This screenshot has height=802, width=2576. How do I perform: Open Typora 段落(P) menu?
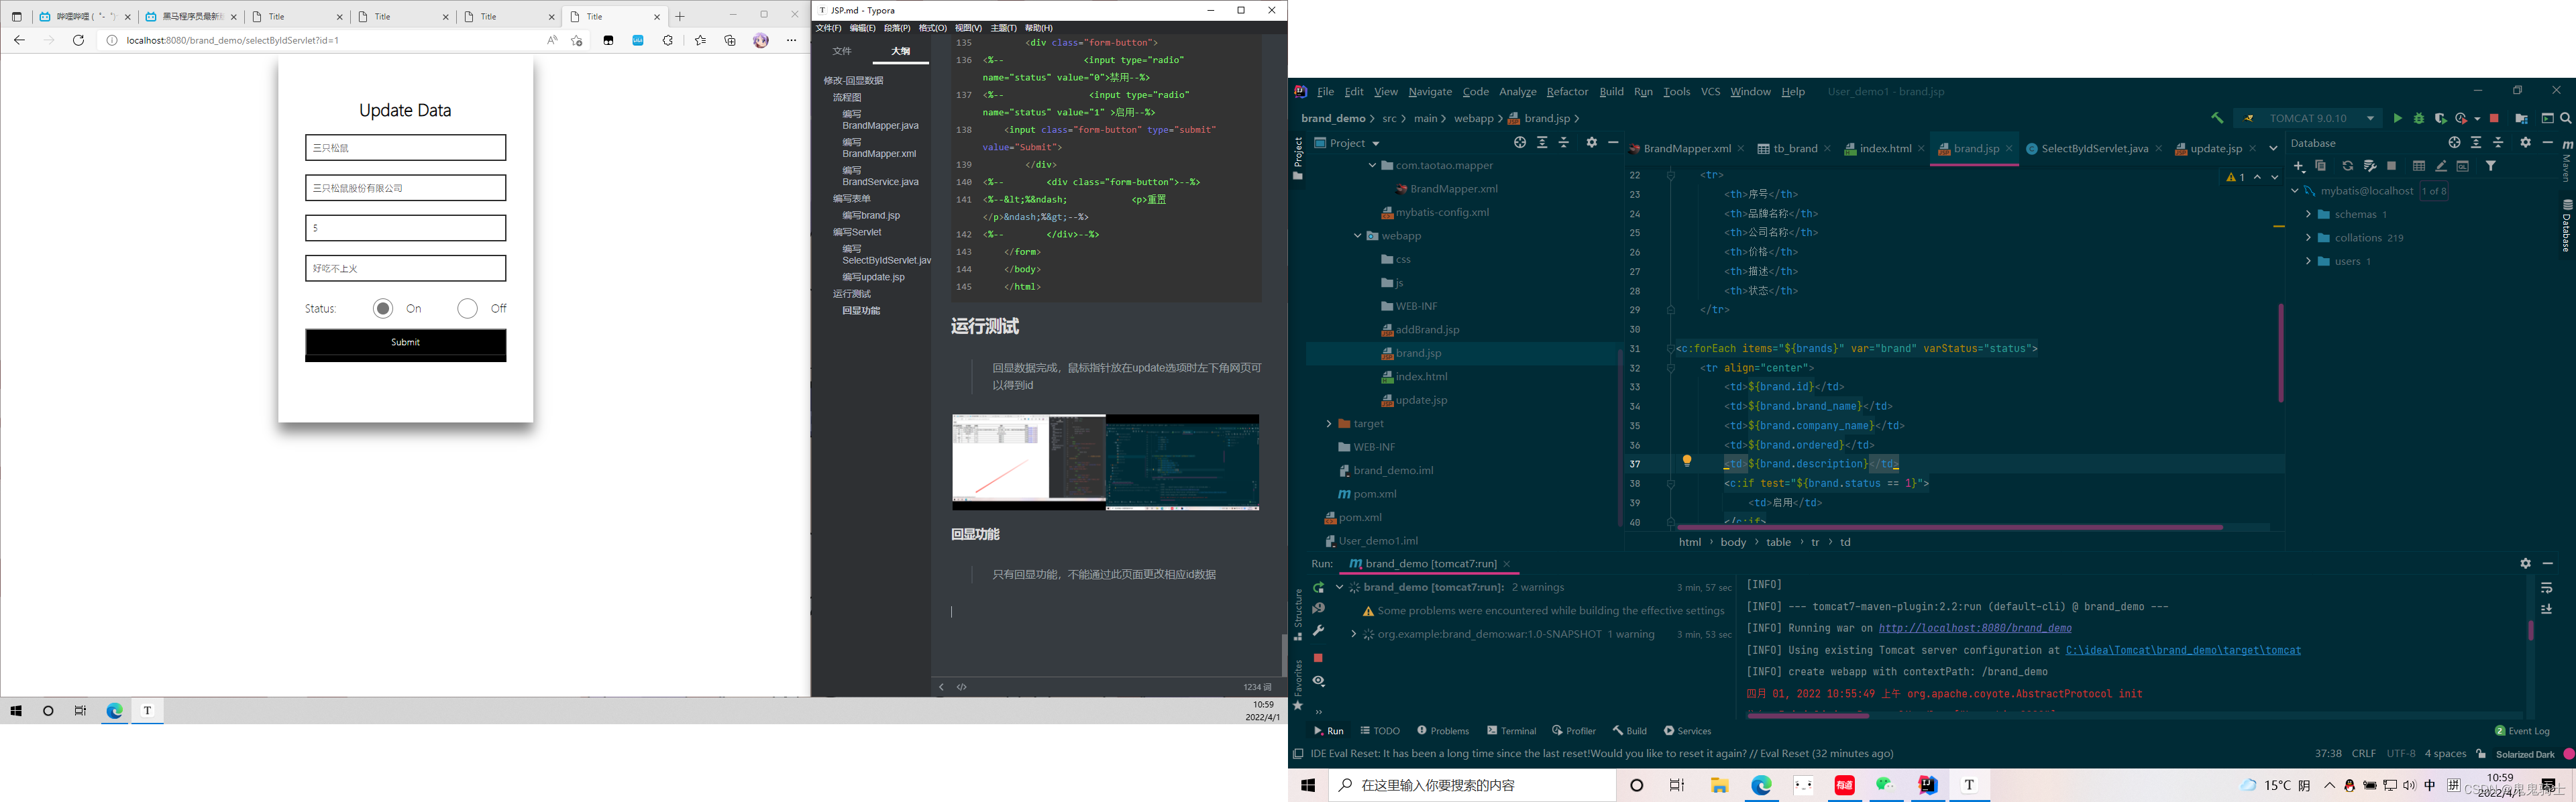(x=897, y=28)
